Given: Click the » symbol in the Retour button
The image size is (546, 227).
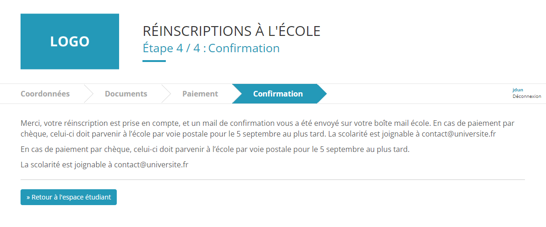Looking at the screenshot, I should tap(28, 197).
